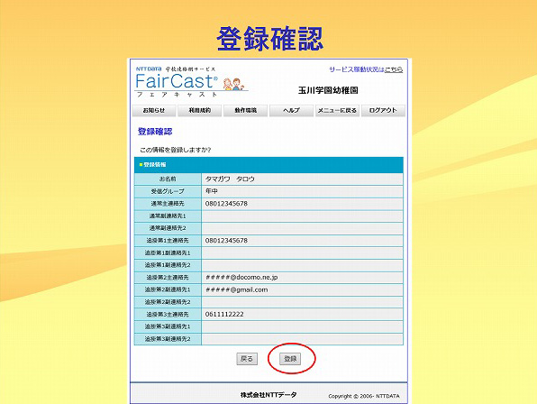Image resolution: width=537 pixels, height=404 pixels.
Task: Click the NTT DATA logo text
Action: tap(149, 69)
